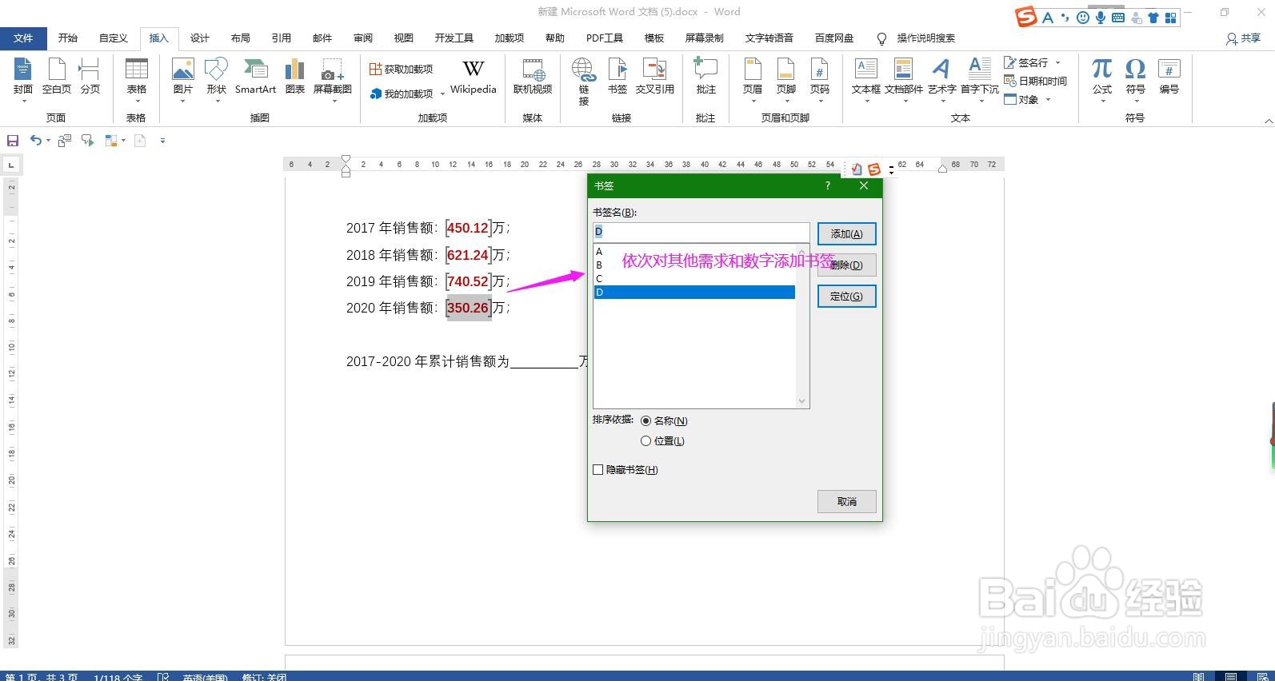The height and width of the screenshot is (681, 1275).
Task: Click the tab selector on the ruler corner
Action: tap(11, 165)
